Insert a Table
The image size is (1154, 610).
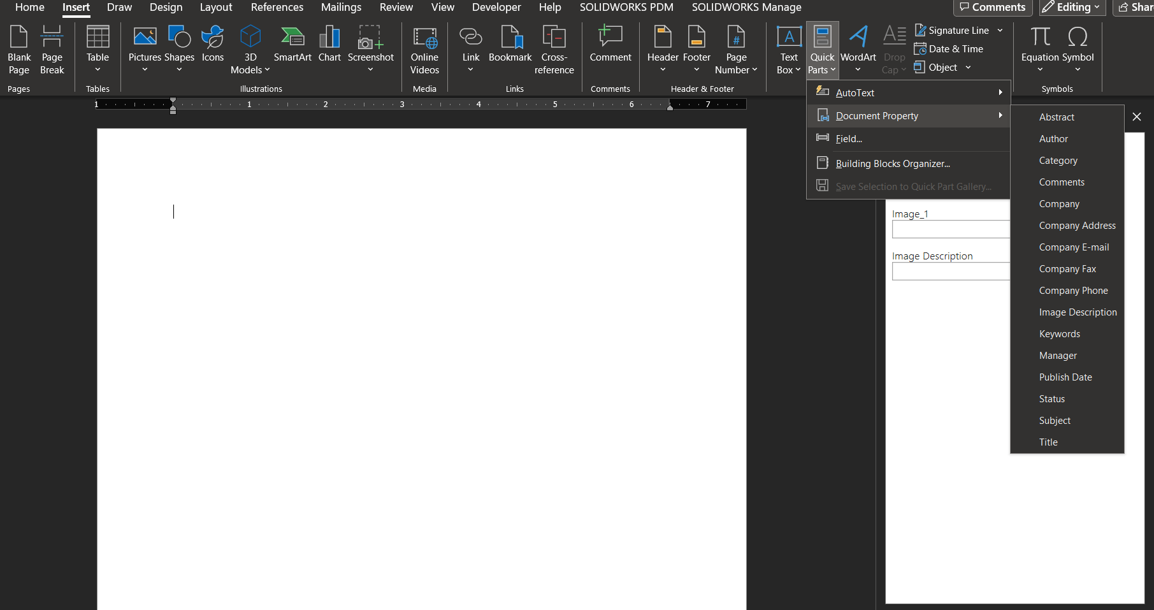coord(97,48)
